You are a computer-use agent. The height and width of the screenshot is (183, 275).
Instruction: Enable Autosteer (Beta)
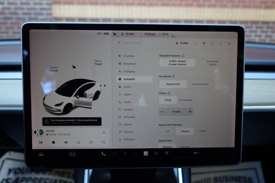pos(212,63)
